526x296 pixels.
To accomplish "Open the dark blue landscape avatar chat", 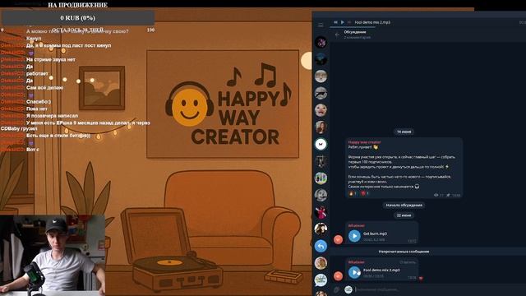I will tap(321, 59).
